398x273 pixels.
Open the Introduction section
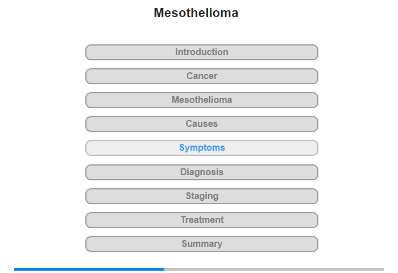click(201, 52)
